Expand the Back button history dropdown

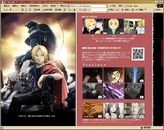point(13,10)
